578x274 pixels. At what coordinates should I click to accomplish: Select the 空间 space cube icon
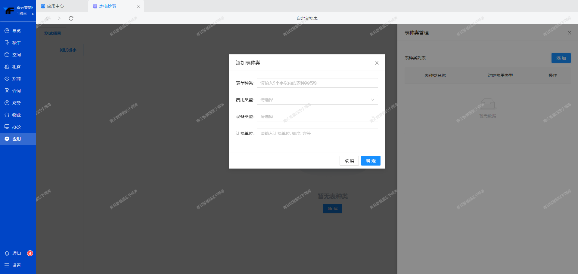(x=7, y=55)
